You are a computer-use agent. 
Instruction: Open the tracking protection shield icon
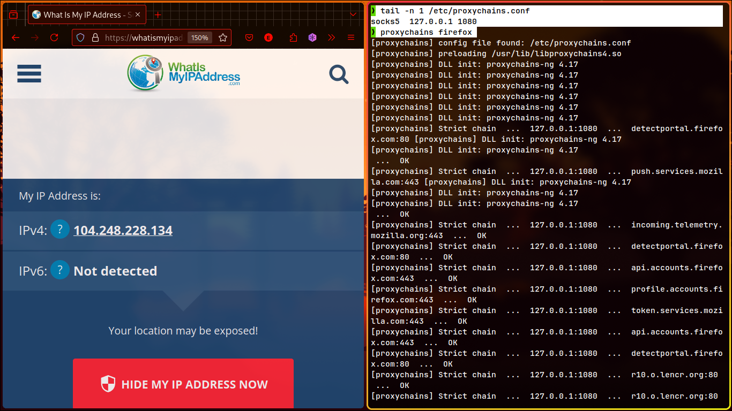80,37
